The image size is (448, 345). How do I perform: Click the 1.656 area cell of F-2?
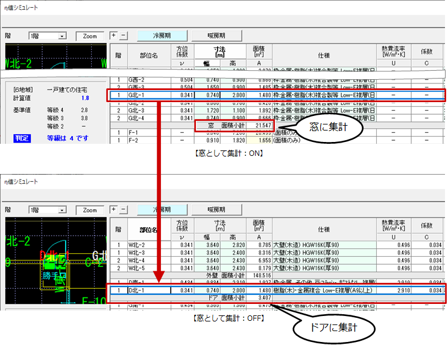click(259, 141)
